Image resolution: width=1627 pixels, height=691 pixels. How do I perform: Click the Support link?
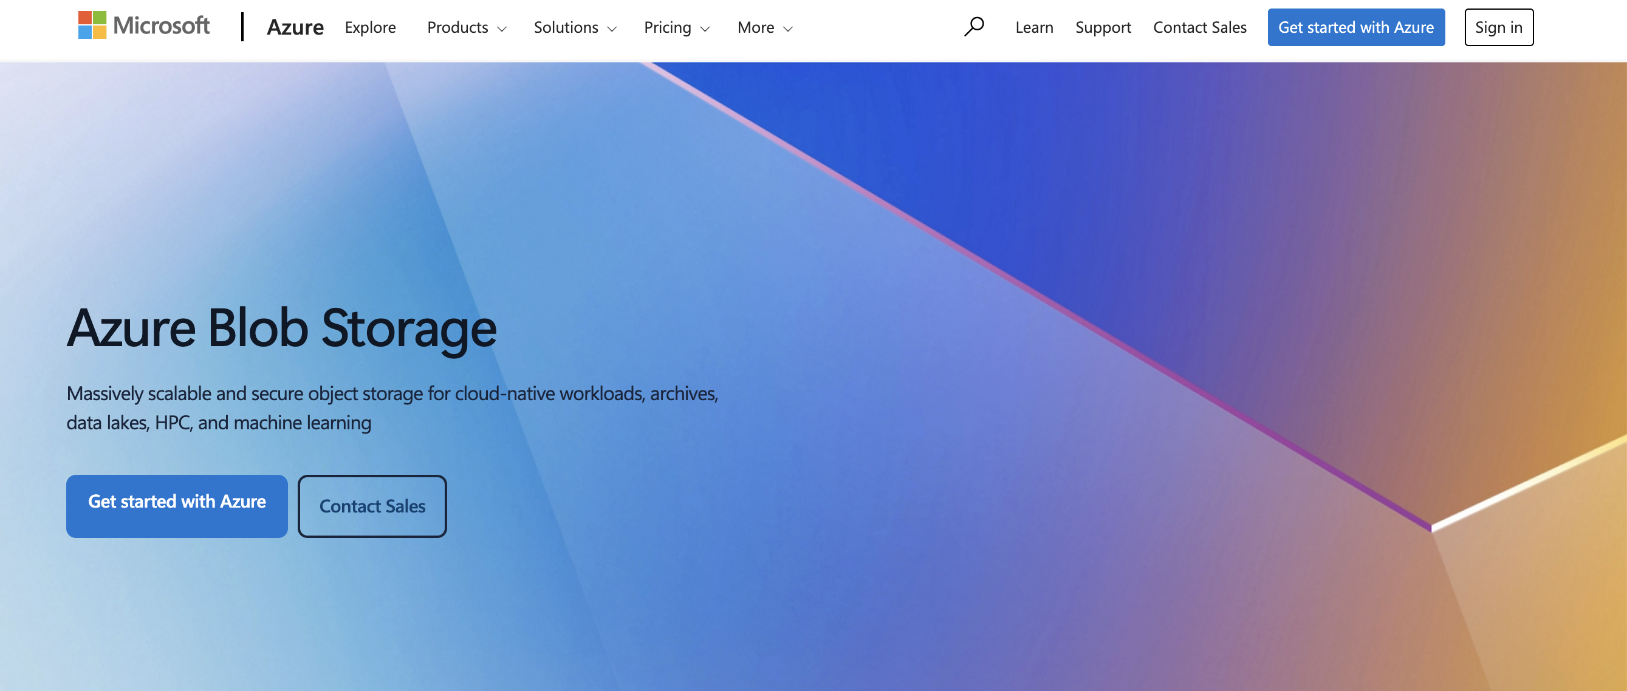pyautogui.click(x=1103, y=27)
